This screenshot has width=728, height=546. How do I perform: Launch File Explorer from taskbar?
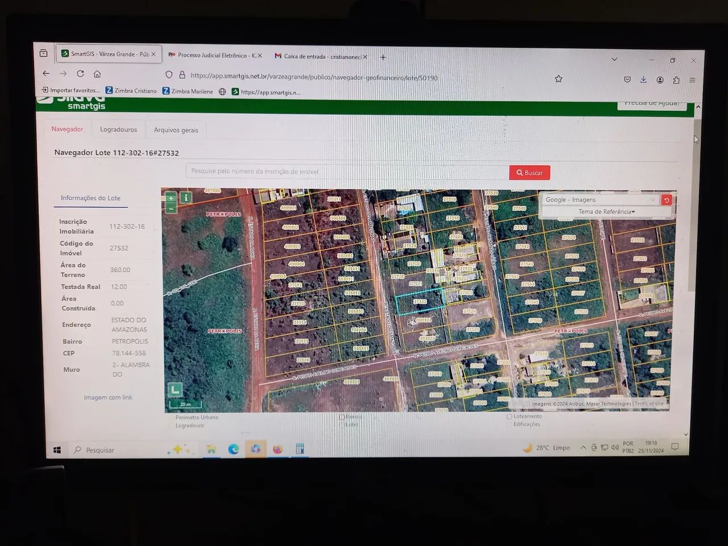point(211,449)
